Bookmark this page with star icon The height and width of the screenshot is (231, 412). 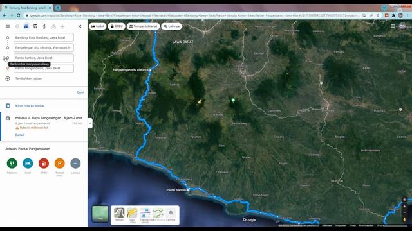pyautogui.click(x=378, y=15)
